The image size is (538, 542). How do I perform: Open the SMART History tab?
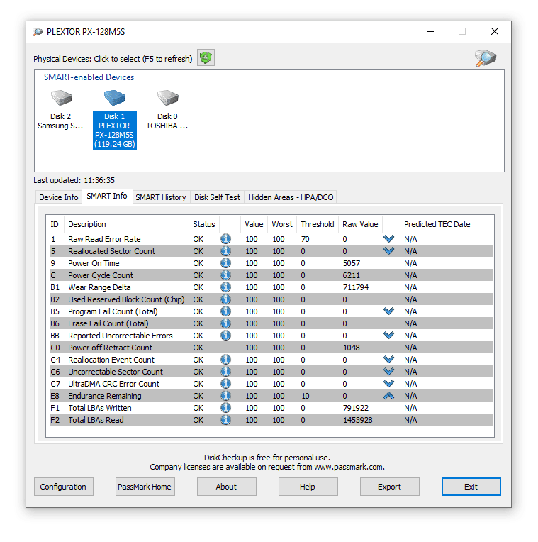[161, 197]
